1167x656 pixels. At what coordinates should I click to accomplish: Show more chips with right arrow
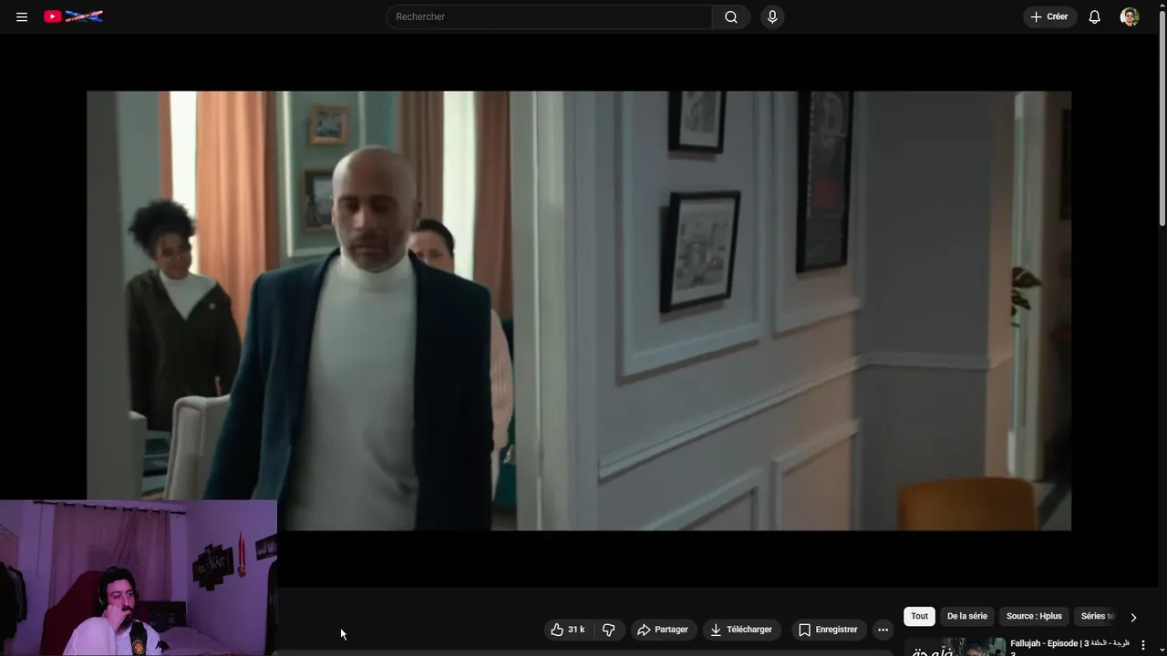(x=1133, y=617)
